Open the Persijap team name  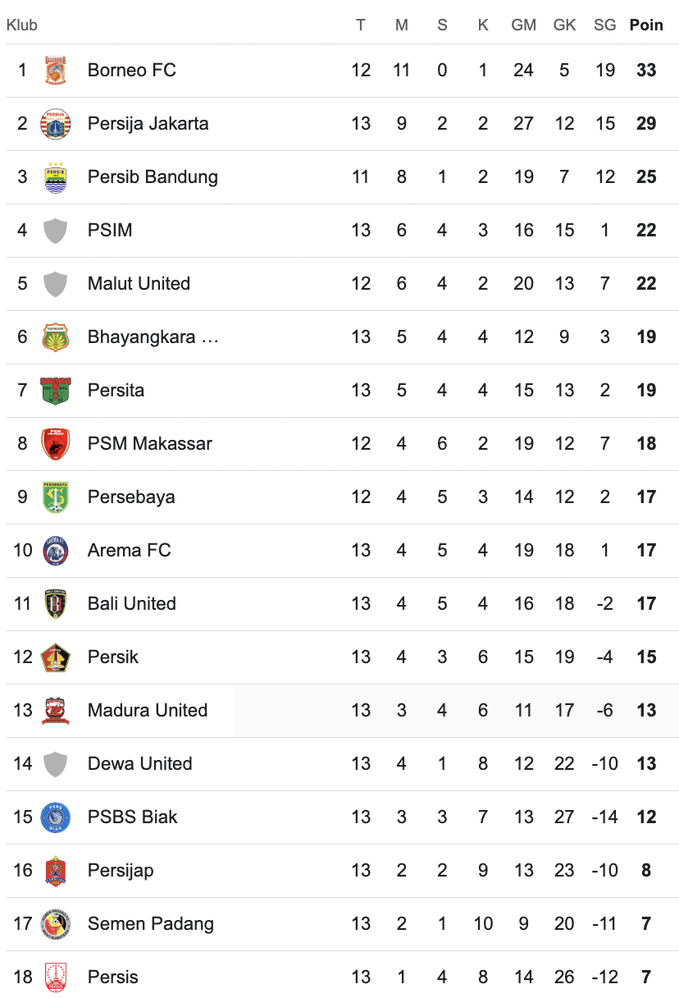(121, 871)
